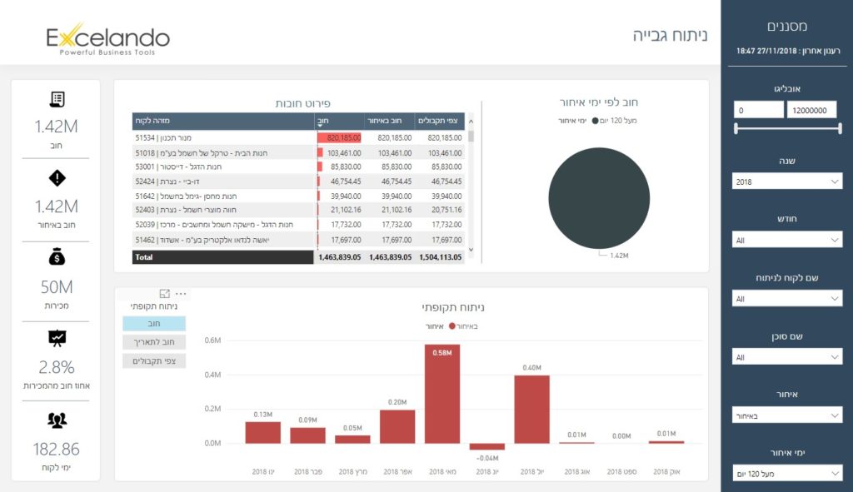Click the overdue debt warning diamond icon
Viewport: 853px width, 492px height.
coord(57,177)
